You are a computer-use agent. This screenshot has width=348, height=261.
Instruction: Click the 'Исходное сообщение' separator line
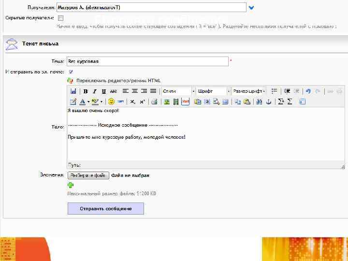123,125
